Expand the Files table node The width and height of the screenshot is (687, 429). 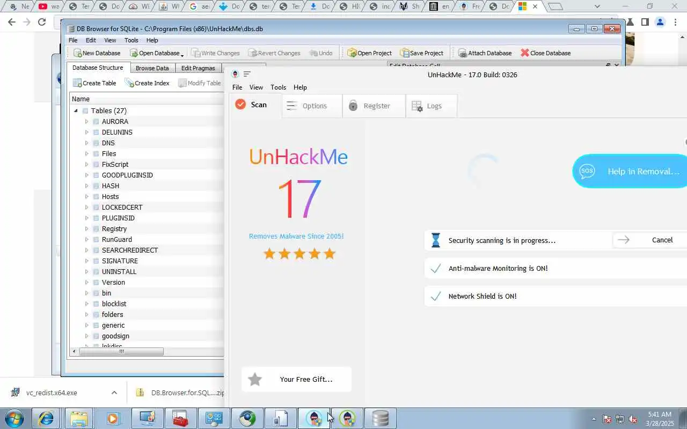[x=86, y=154]
